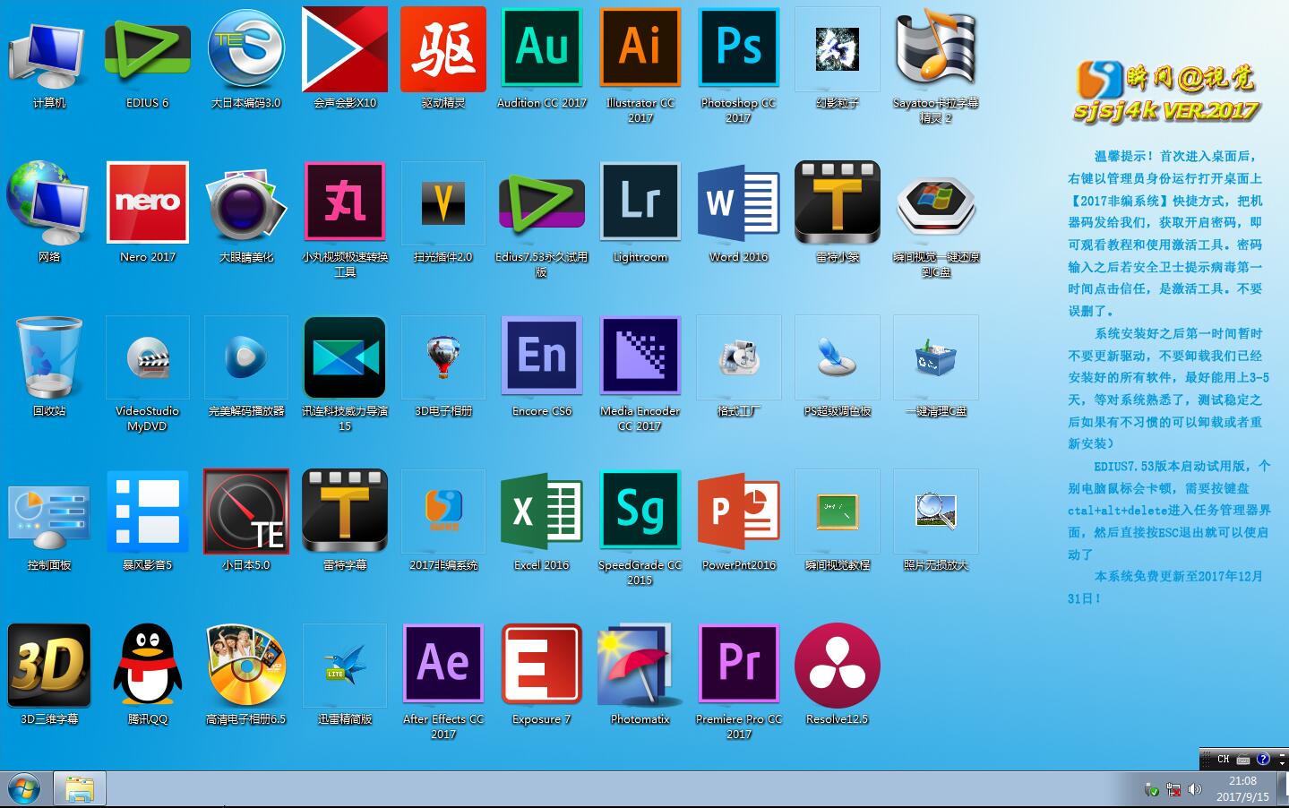
Task: Open the 回收站 recycle bin
Action: (x=49, y=357)
